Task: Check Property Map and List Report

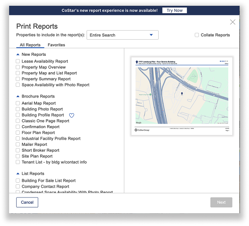Action: 18,73
